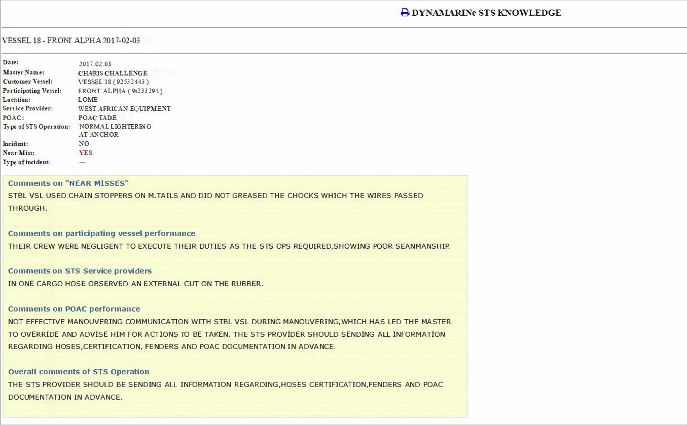Click the blue print icon
This screenshot has height=425, width=687.
(405, 13)
